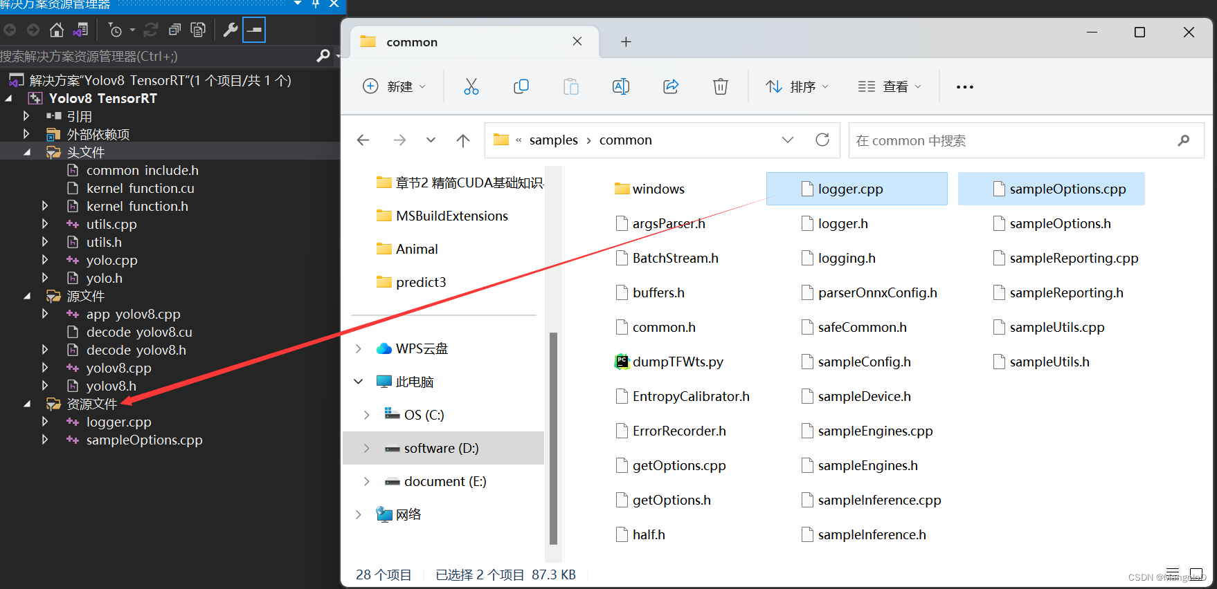Go back with the File Explorer back arrow
This screenshot has height=589, width=1217.
363,140
